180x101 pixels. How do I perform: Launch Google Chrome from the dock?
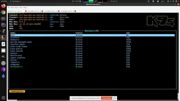[x=3, y=12]
